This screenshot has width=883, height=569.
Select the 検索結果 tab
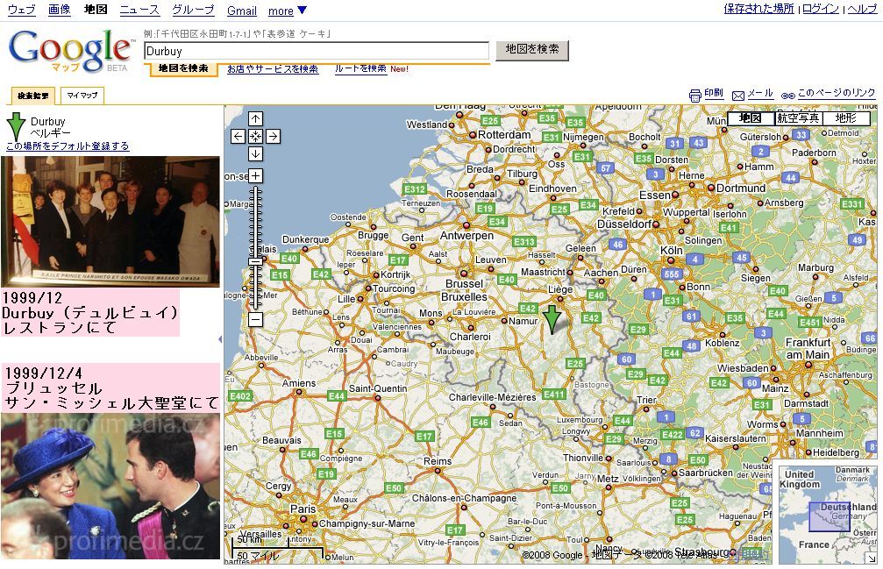pos(33,96)
